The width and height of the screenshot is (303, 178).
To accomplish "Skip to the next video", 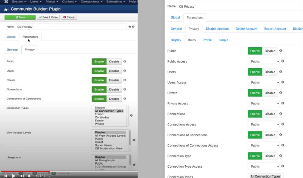I will [x=22, y=176].
